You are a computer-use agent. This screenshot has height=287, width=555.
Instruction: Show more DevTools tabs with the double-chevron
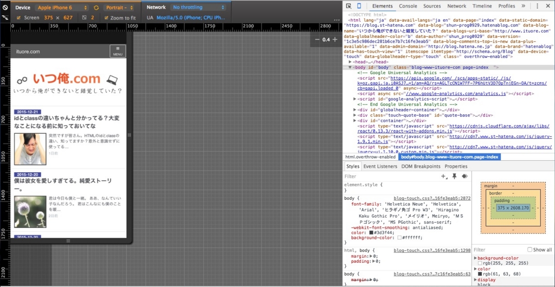pyautogui.click(x=524, y=6)
